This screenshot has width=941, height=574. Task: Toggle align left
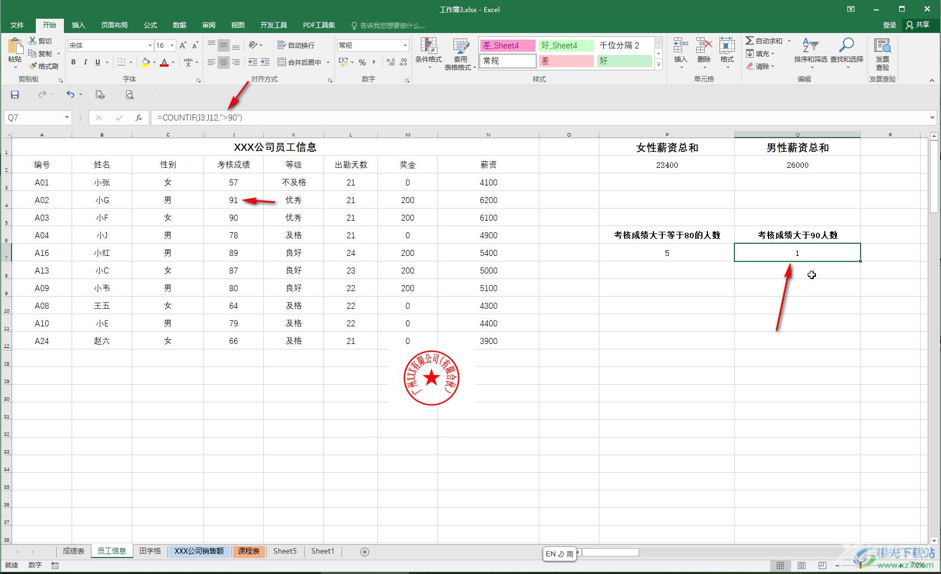(x=211, y=62)
